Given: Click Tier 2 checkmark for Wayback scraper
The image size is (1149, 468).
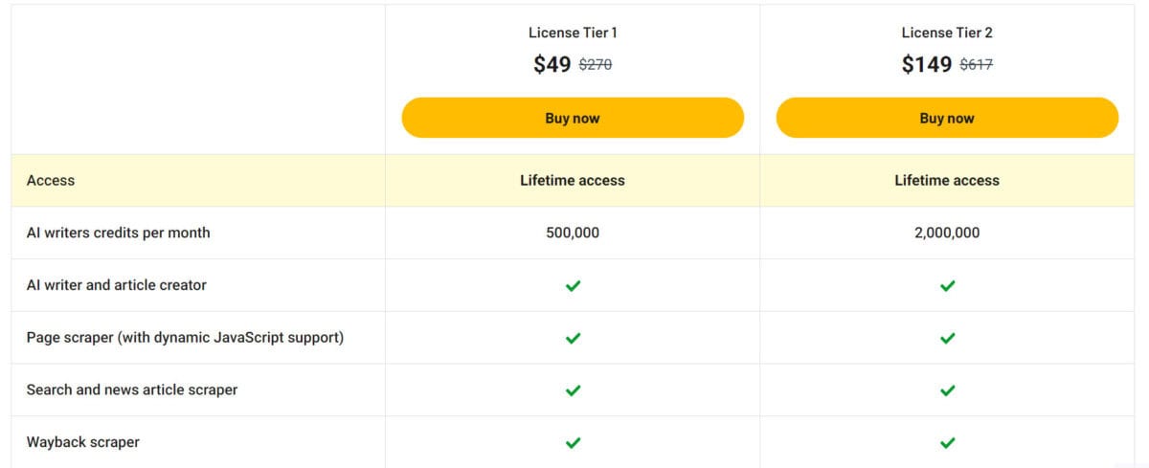Looking at the screenshot, I should (947, 443).
